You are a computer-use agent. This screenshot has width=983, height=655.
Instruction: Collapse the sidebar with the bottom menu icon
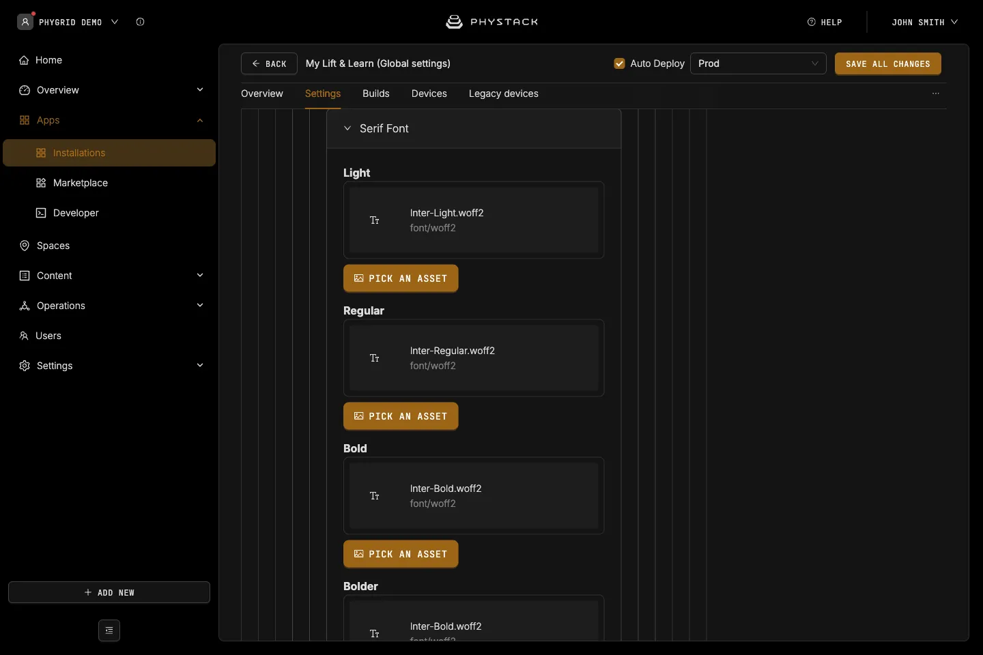(x=109, y=630)
